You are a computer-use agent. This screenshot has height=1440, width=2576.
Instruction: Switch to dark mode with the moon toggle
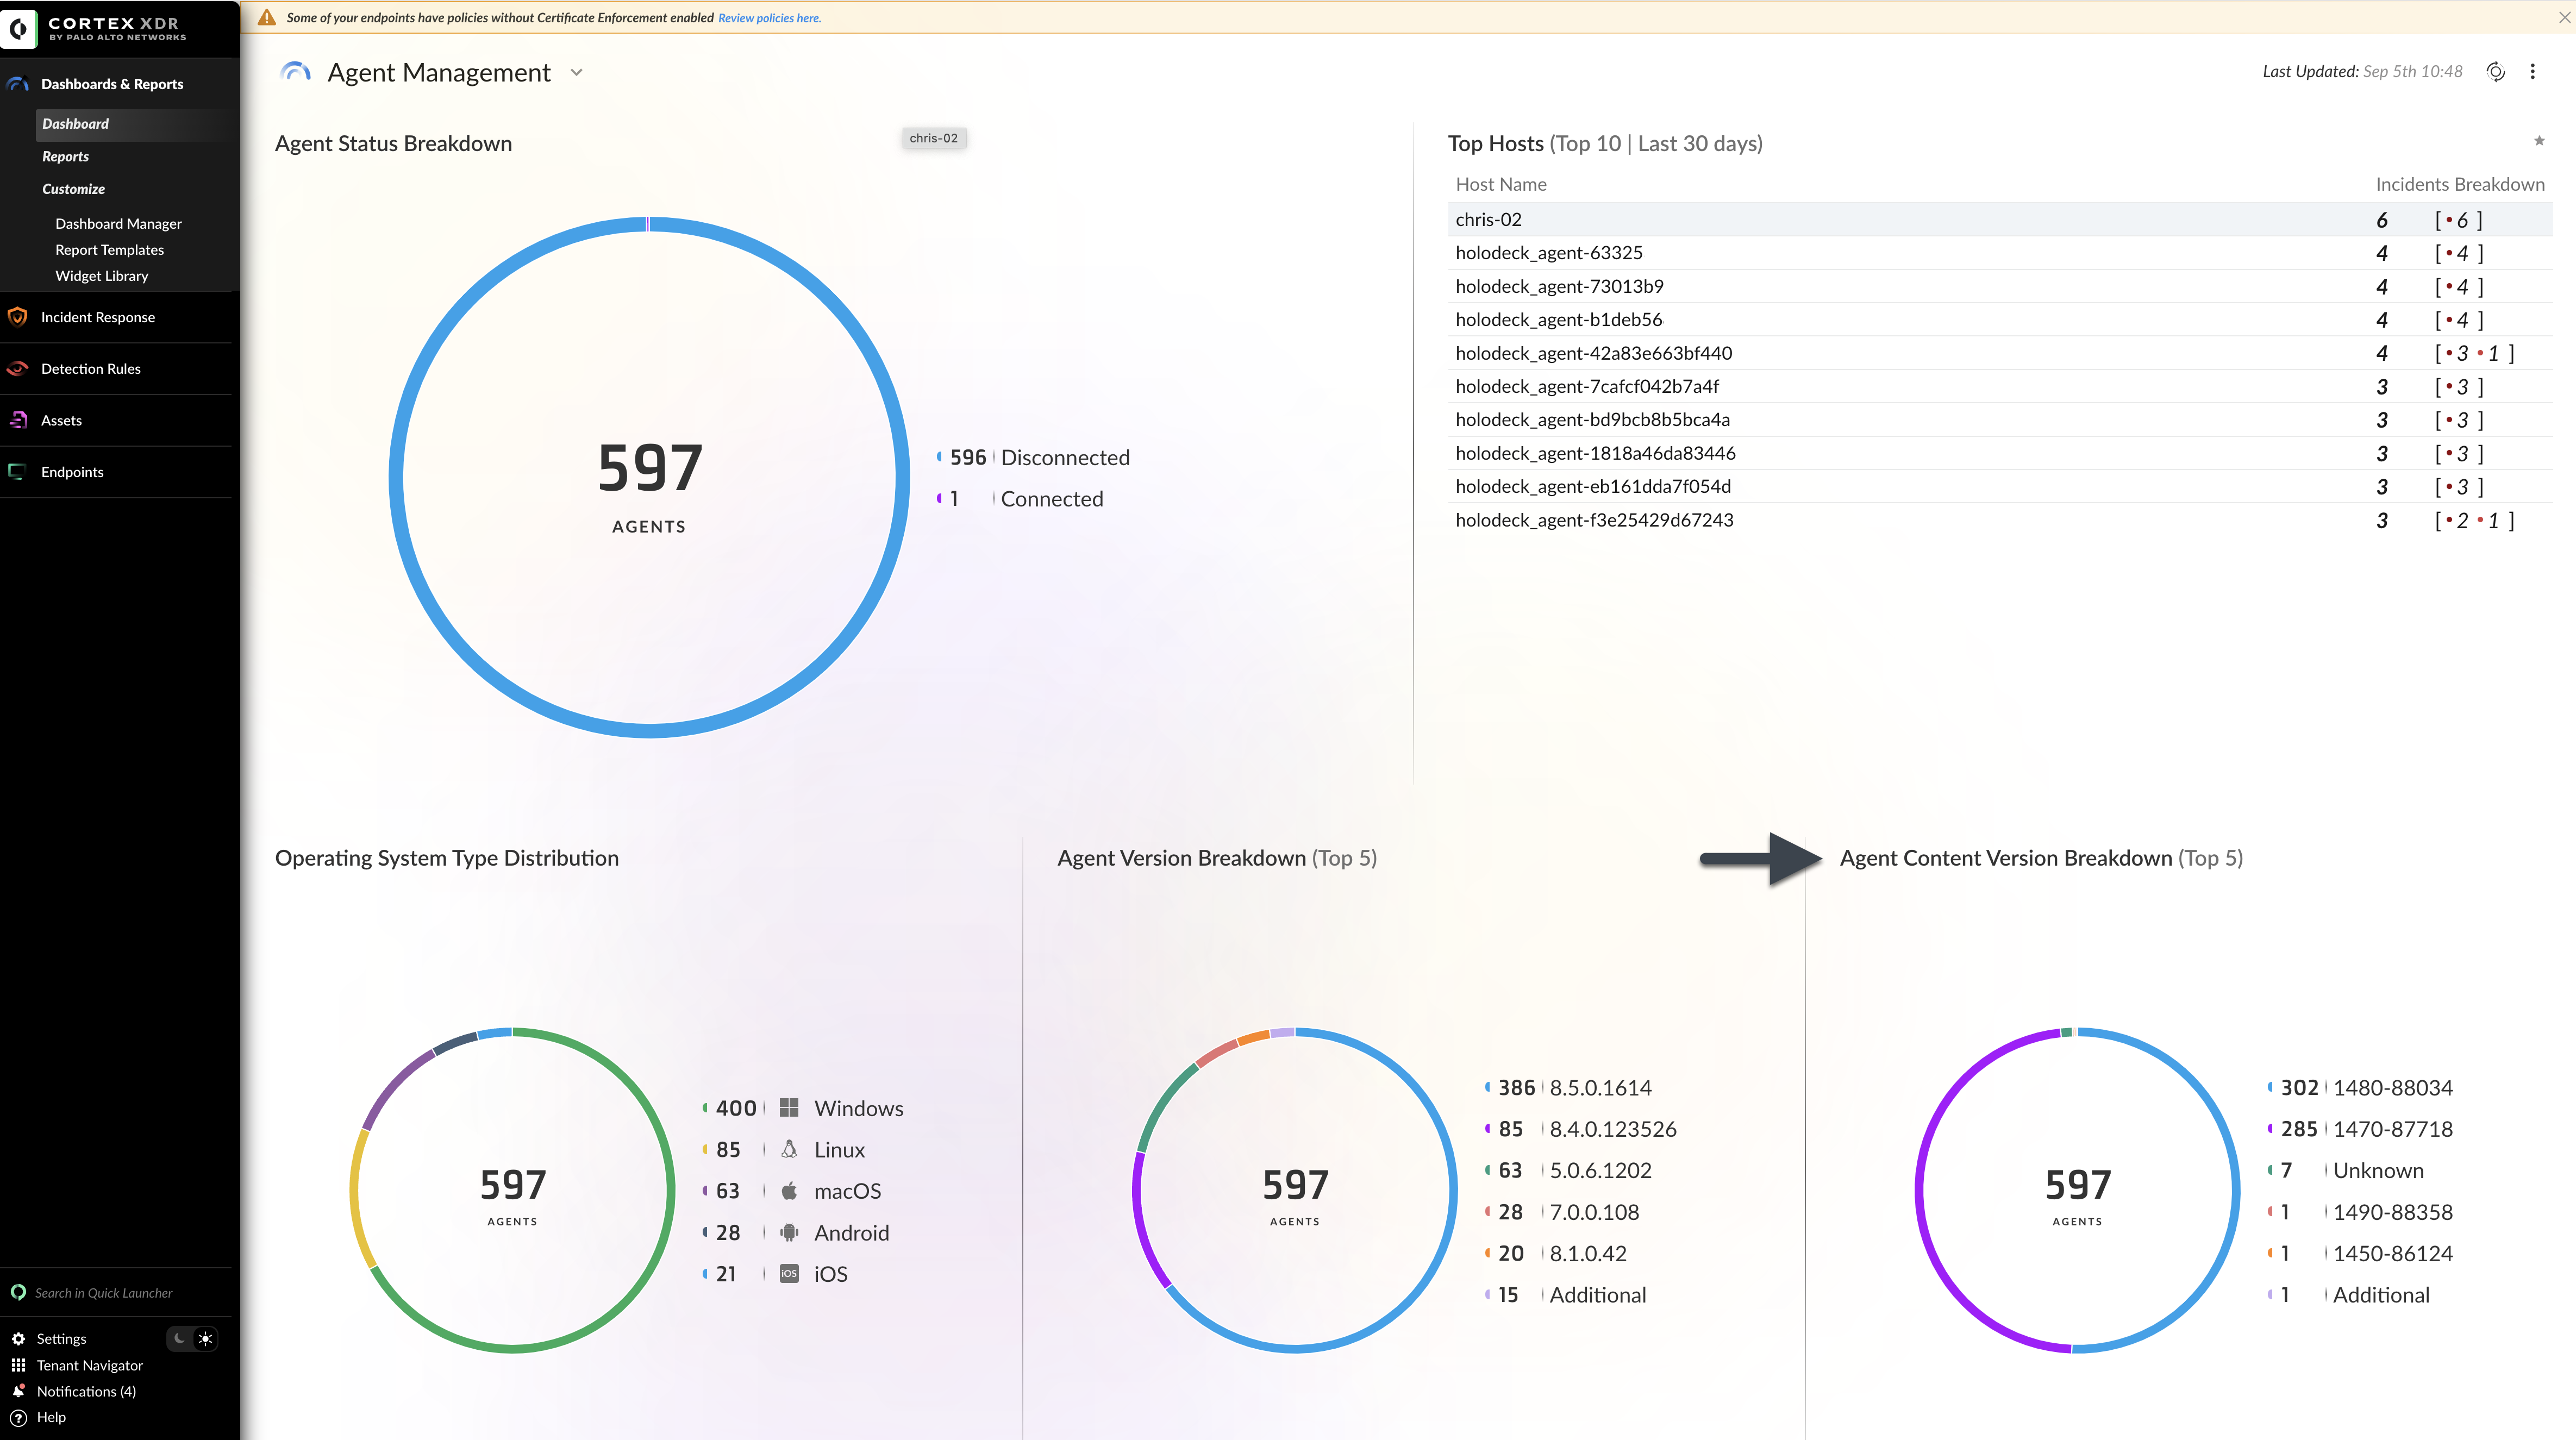tap(180, 1338)
